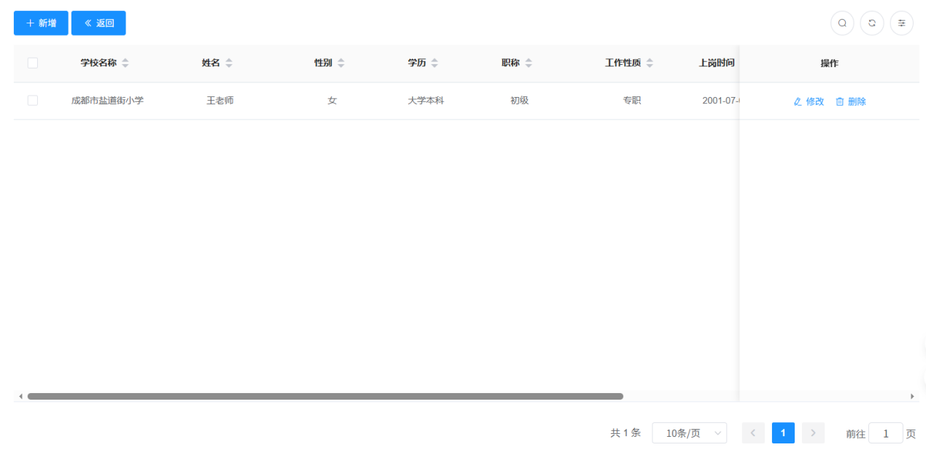Click the 新增 button
This screenshot has height=450, width=926.
point(41,23)
